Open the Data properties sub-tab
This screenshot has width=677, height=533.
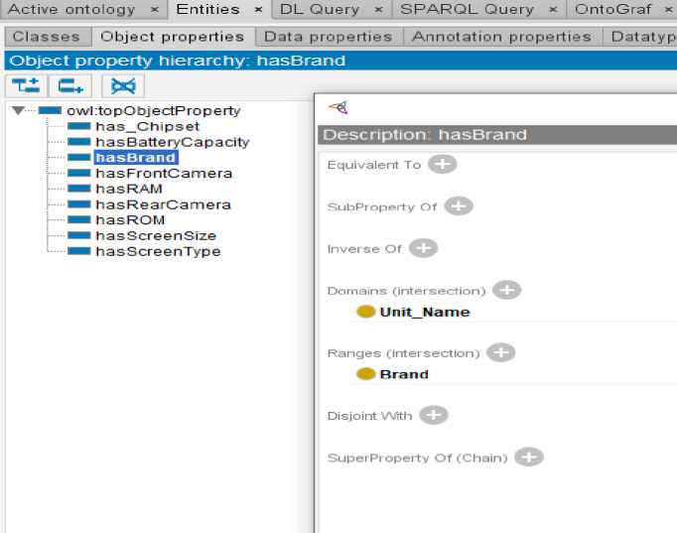329,37
